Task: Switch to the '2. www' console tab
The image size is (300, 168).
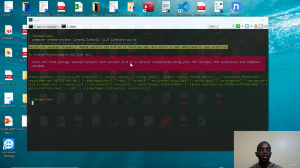Action: click(x=69, y=27)
